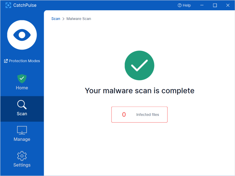Screen dimensions: 235x176
Task: Select the Scan magnifier tab
Action: pyautogui.click(x=22, y=109)
